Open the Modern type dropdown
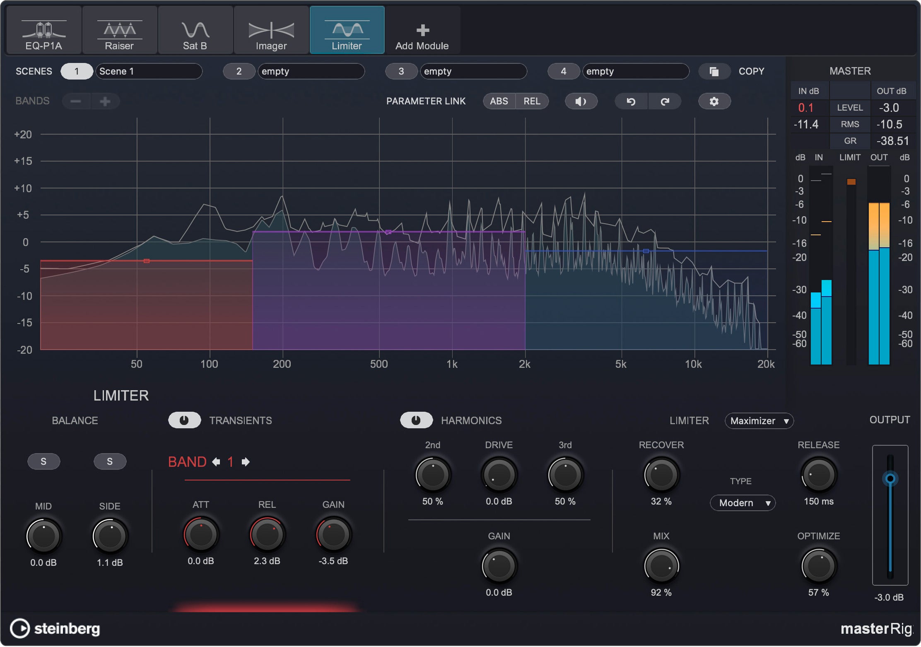Viewport: 921px width, 647px height. [743, 503]
